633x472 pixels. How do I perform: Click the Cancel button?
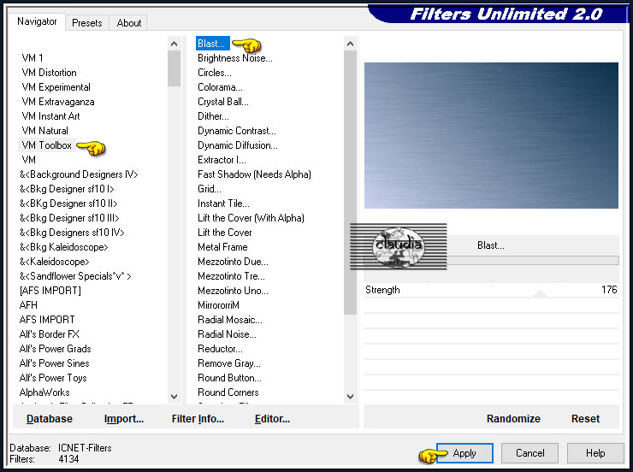click(x=529, y=453)
